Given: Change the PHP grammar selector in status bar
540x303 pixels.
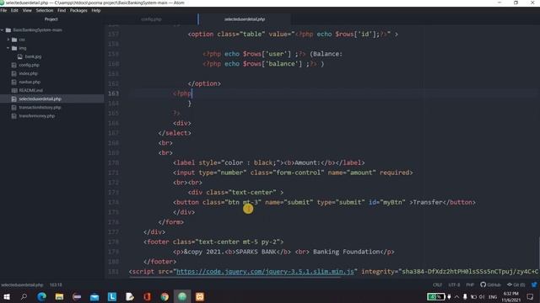Looking at the screenshot, I should click(470, 285).
